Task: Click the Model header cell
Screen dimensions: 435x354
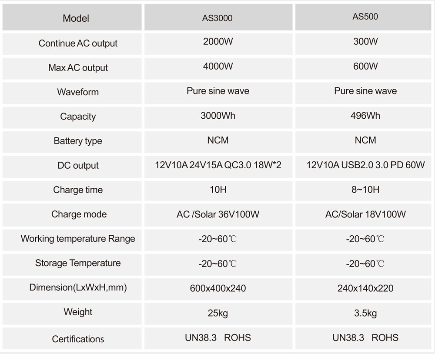Action: coord(76,18)
